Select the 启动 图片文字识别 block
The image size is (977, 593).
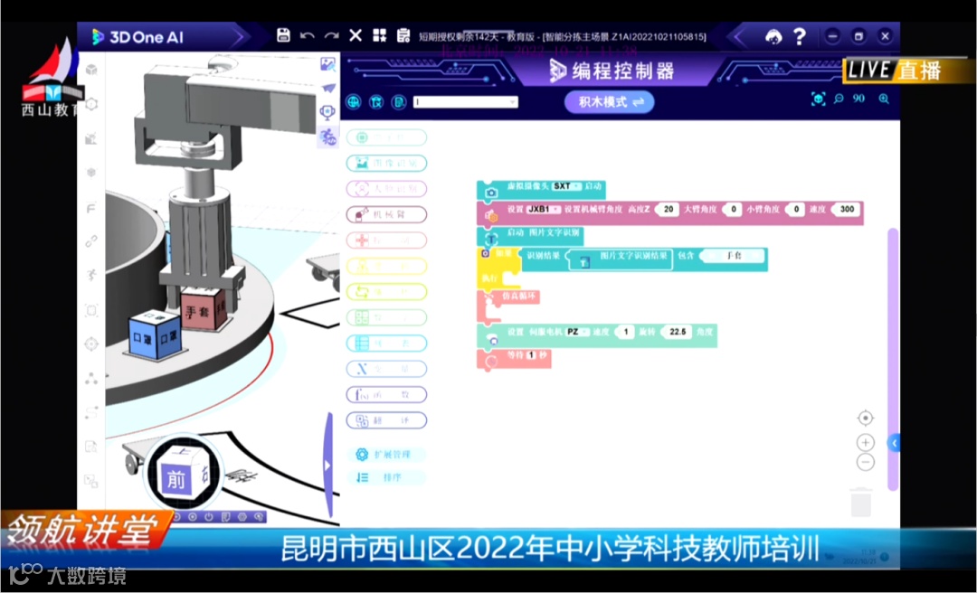point(529,235)
